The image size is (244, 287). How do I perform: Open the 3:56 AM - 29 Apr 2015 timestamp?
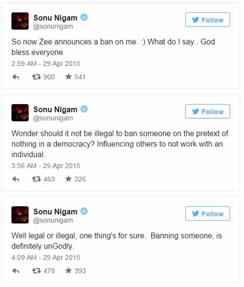pos(46,166)
